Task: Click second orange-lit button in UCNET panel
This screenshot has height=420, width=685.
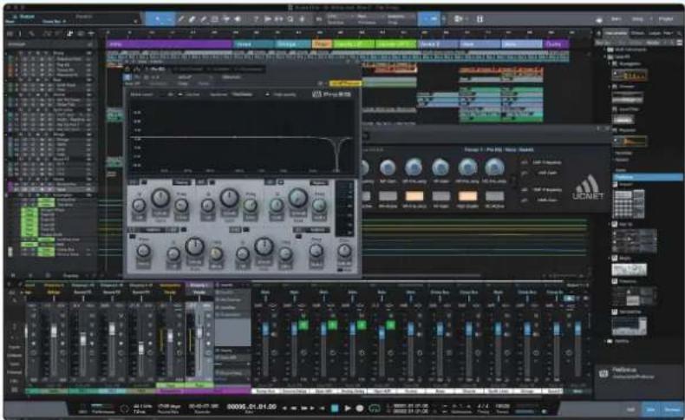Action: pyautogui.click(x=467, y=196)
